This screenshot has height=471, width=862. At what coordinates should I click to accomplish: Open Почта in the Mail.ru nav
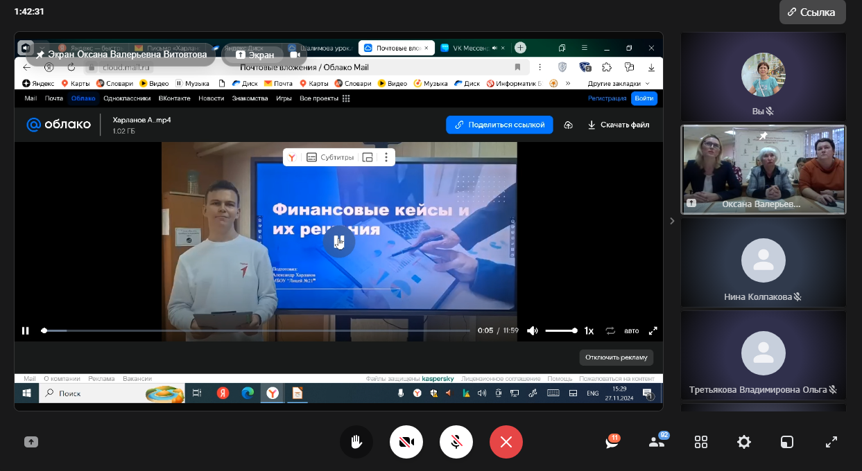pos(54,98)
